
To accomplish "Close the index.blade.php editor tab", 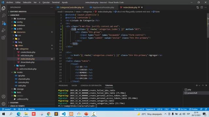I will (x=142, y=7).
